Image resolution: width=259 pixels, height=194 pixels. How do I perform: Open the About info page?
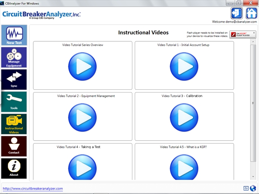pos(14,169)
